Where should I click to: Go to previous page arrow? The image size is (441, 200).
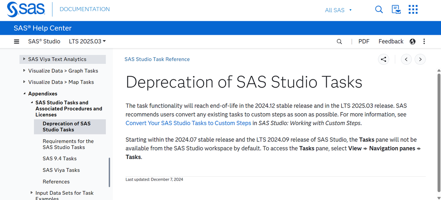click(406, 59)
